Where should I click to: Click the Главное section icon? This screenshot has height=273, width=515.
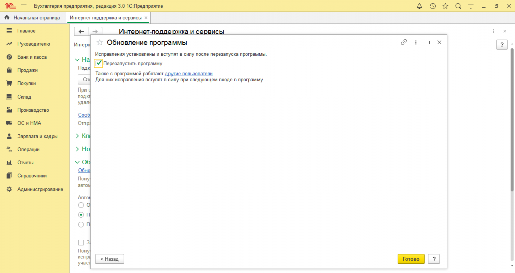9,31
